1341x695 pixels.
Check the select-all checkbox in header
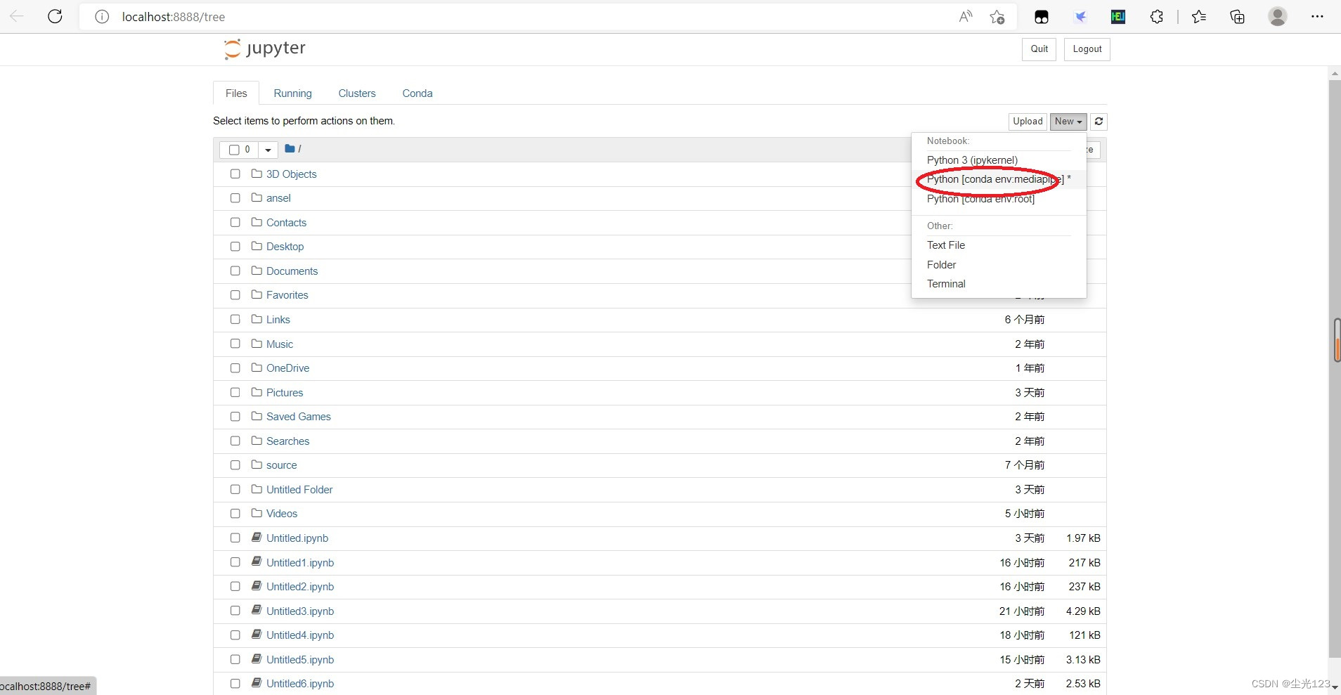(x=234, y=150)
